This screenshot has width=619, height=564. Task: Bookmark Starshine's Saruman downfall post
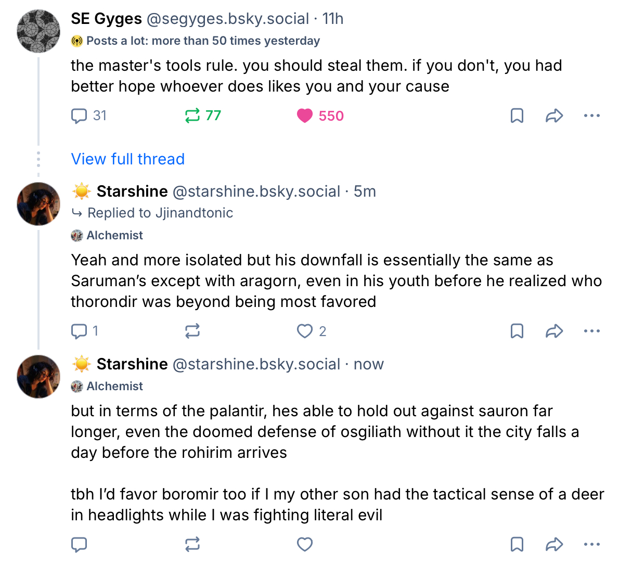(x=517, y=331)
